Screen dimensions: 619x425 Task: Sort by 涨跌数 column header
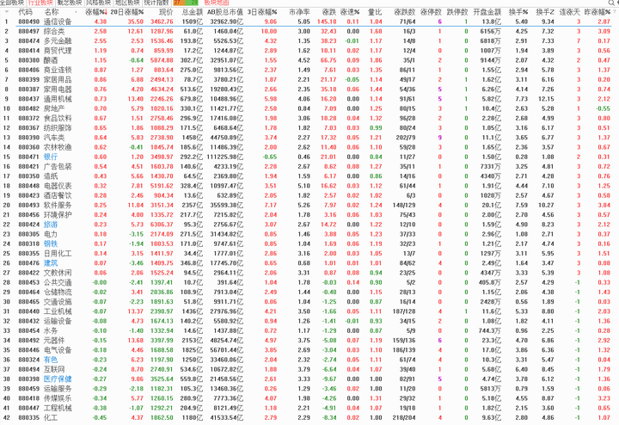click(405, 12)
